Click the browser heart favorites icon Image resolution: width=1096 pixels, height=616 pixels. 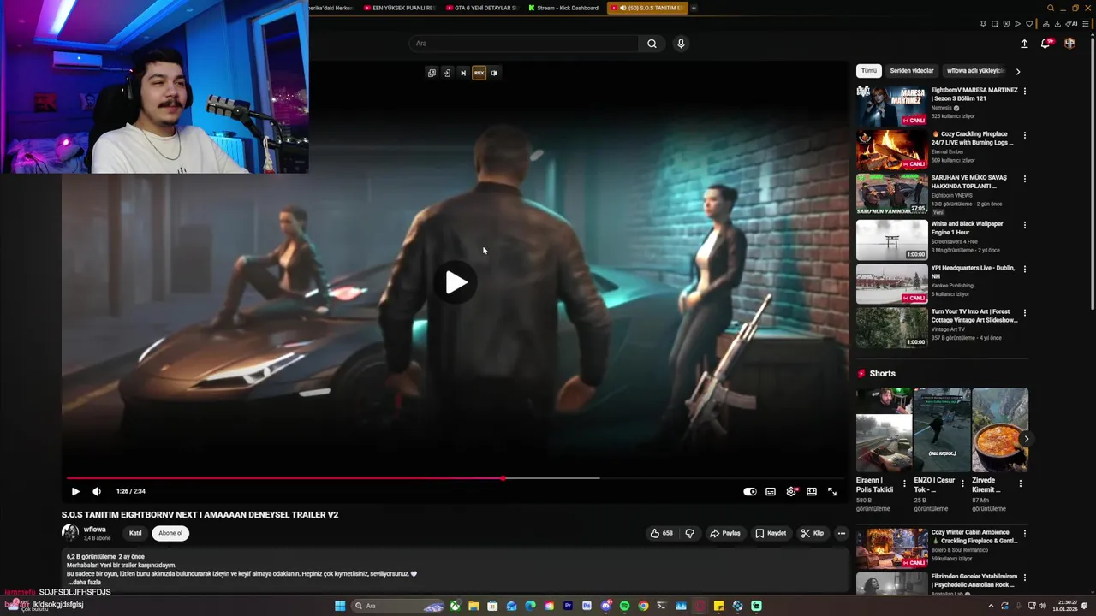[1029, 24]
